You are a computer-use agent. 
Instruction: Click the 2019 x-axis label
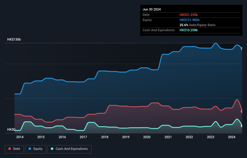point(126,137)
